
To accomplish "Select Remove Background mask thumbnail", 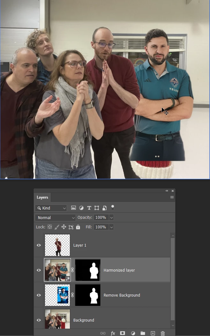I will (88, 295).
